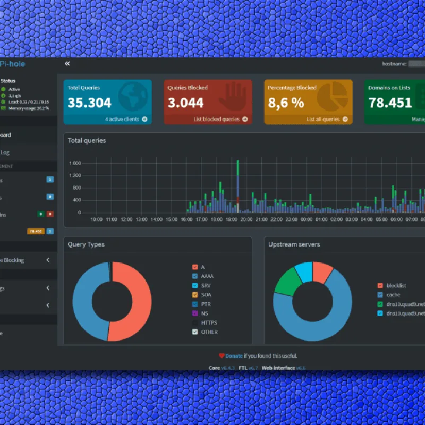Open the Donate link in footer
425x425 pixels.
pyautogui.click(x=234, y=356)
